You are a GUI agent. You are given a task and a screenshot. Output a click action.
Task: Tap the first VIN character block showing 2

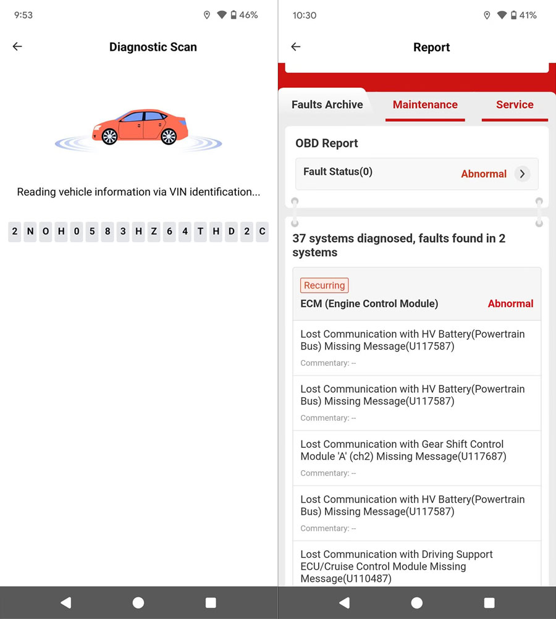(x=14, y=232)
